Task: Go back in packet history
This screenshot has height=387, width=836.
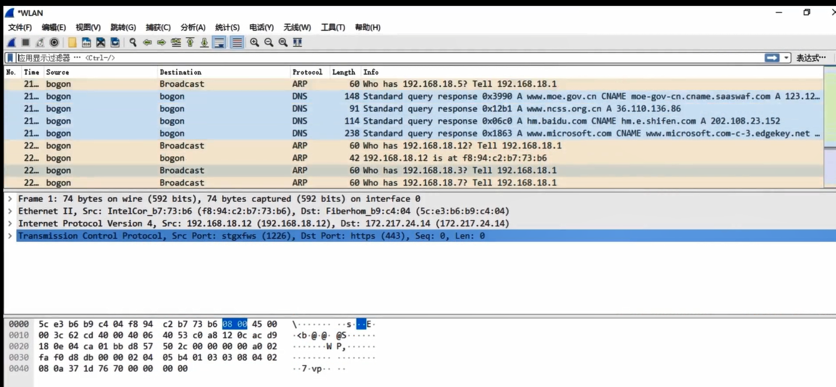Action: tap(147, 43)
